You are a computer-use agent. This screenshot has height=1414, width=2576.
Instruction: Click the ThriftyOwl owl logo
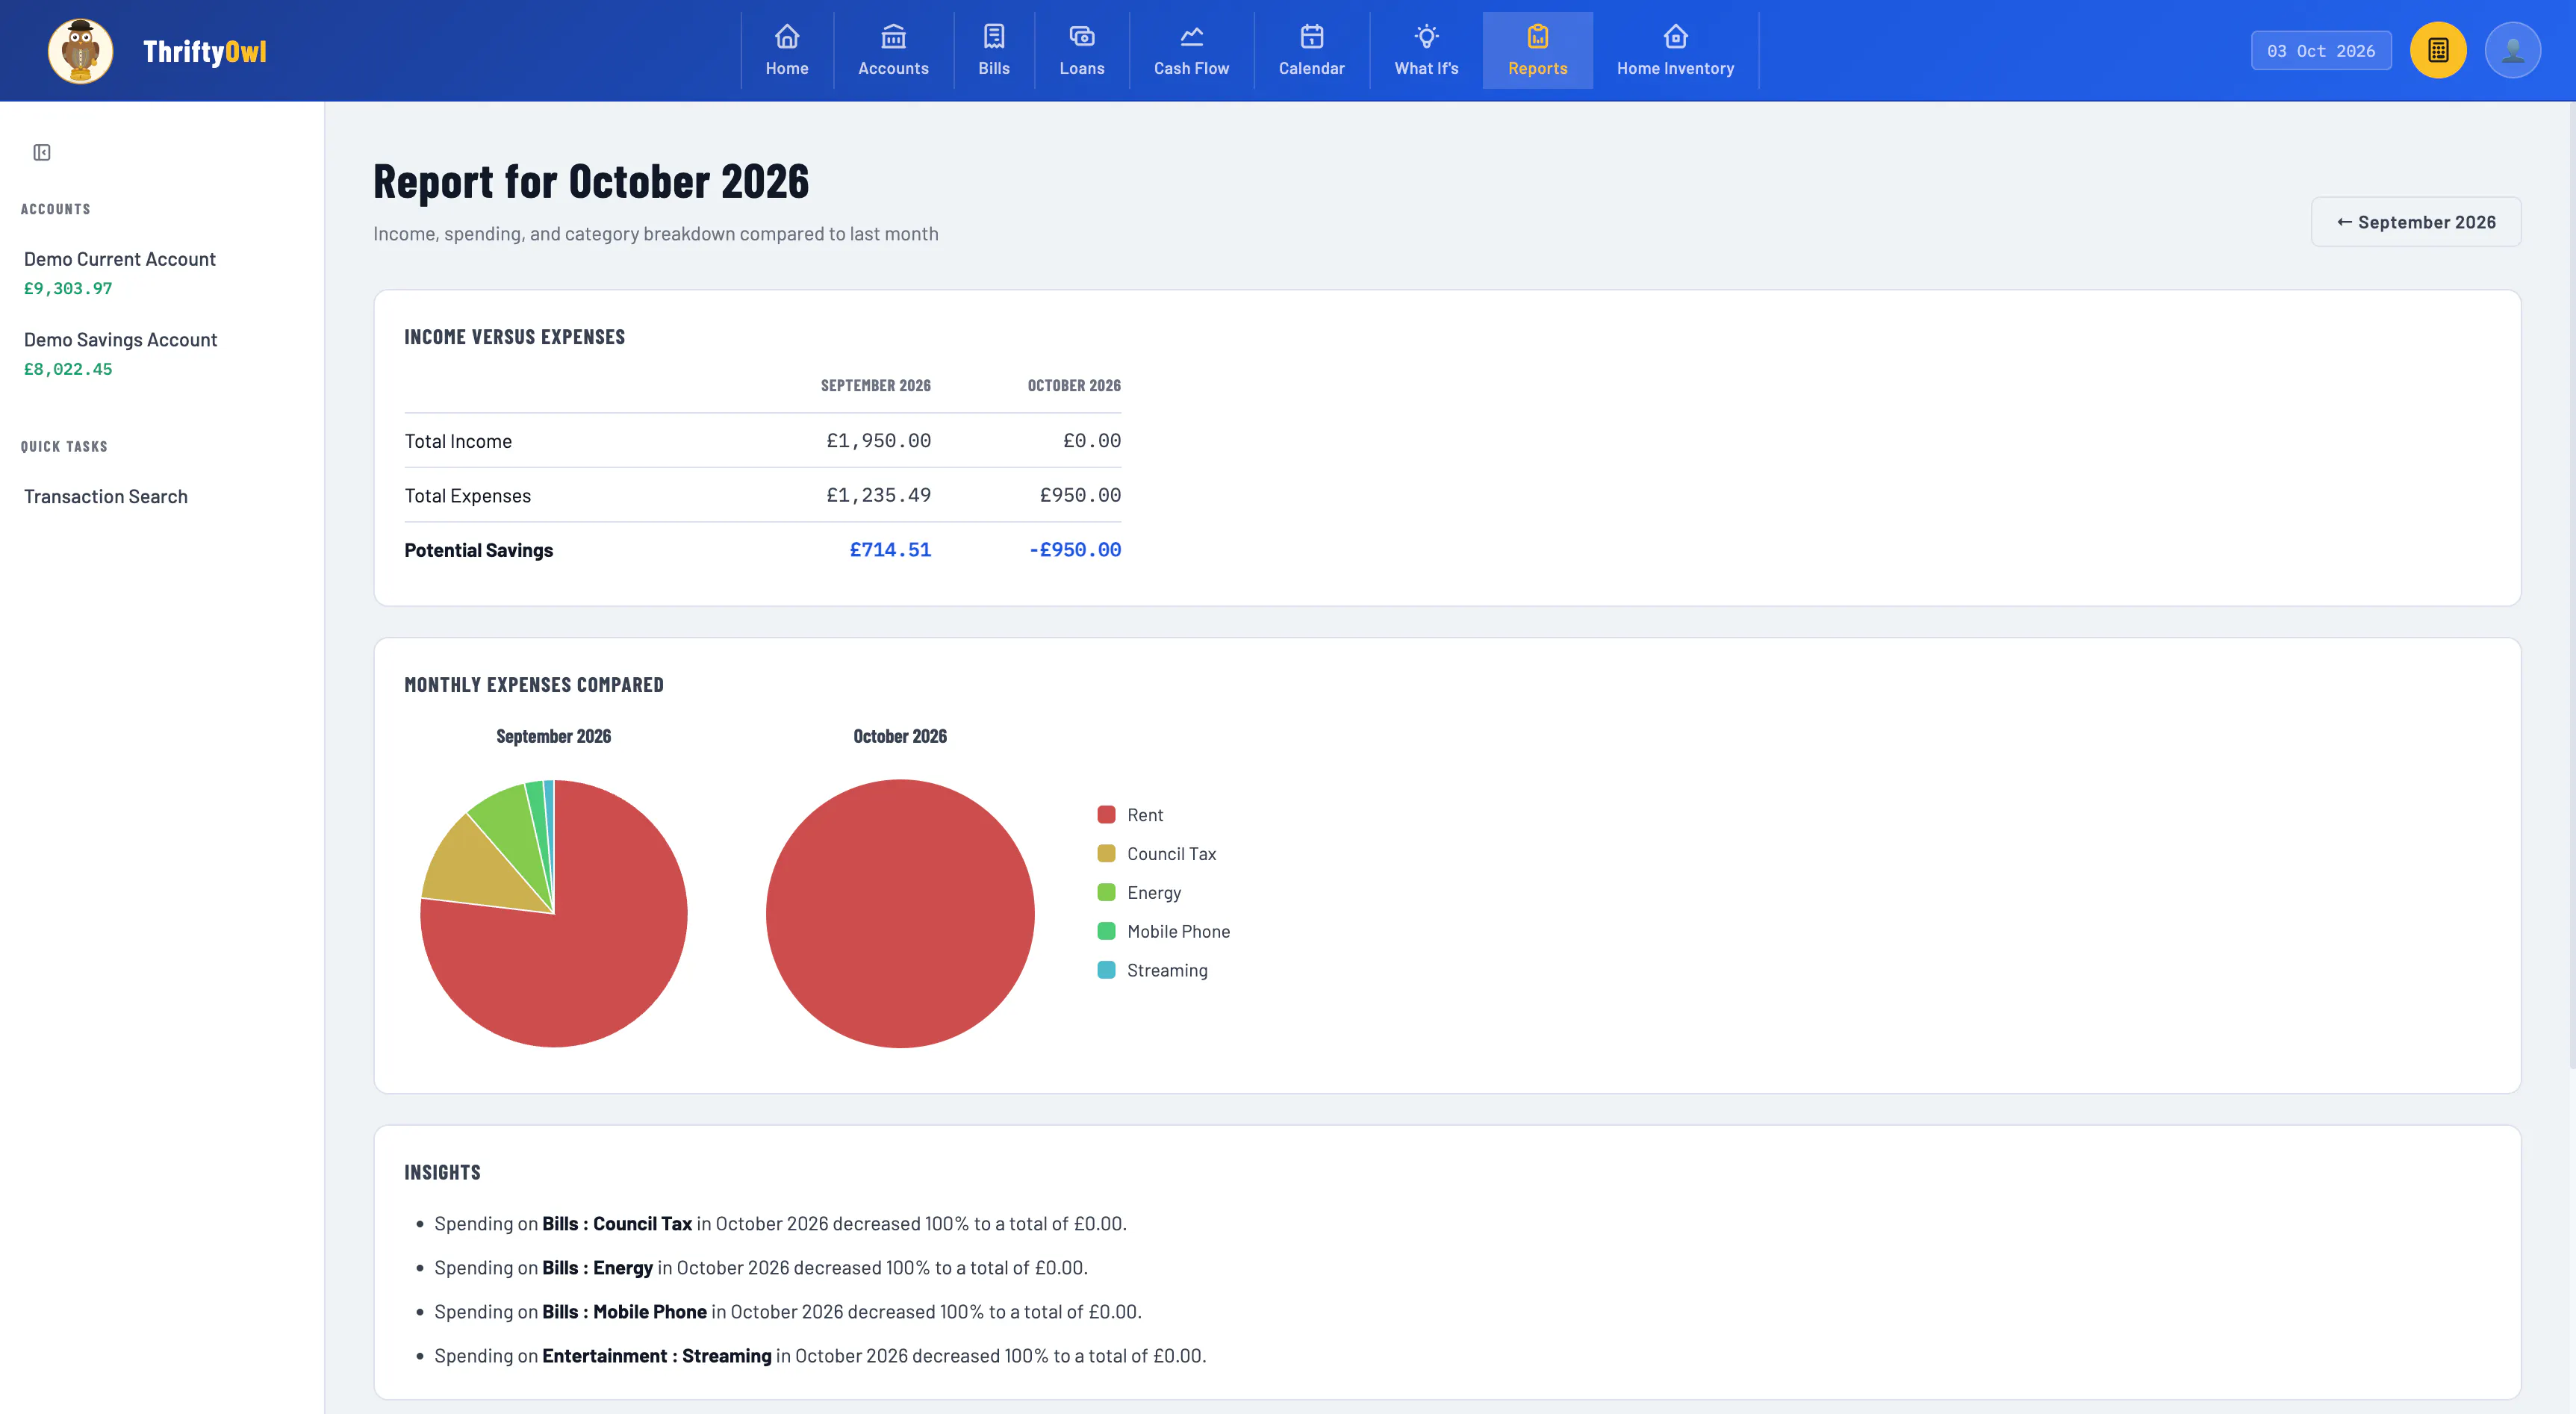80,51
